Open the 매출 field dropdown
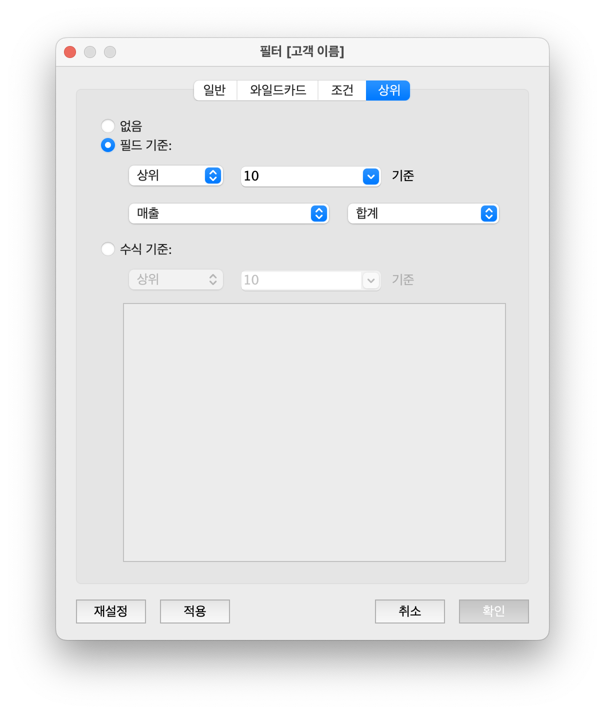The width and height of the screenshot is (605, 714). click(228, 213)
